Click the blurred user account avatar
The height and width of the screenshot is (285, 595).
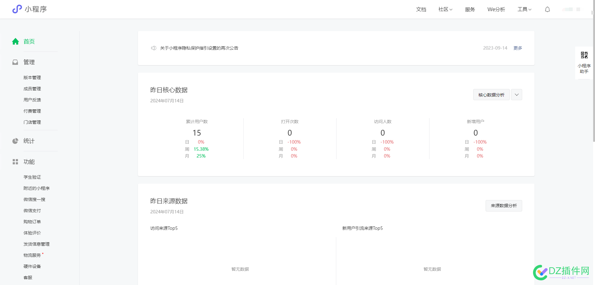(571, 9)
